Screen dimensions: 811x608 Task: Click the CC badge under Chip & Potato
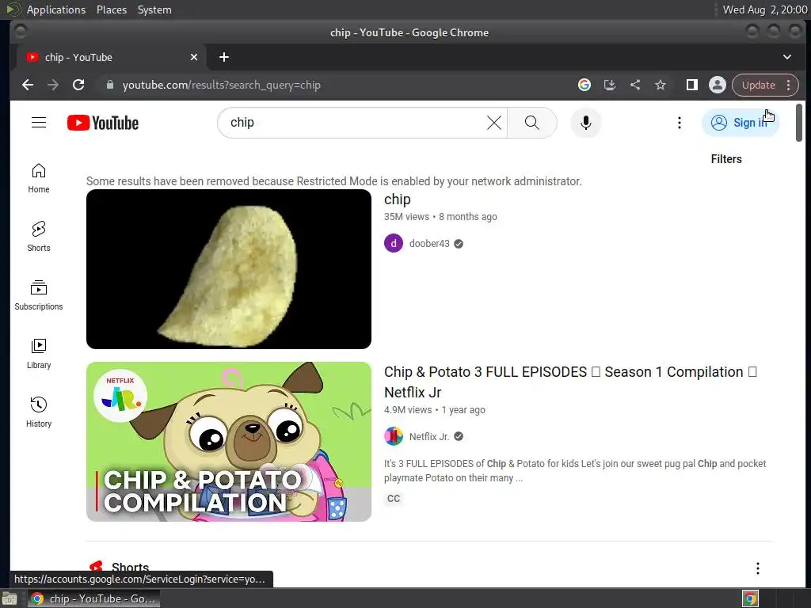[394, 499]
